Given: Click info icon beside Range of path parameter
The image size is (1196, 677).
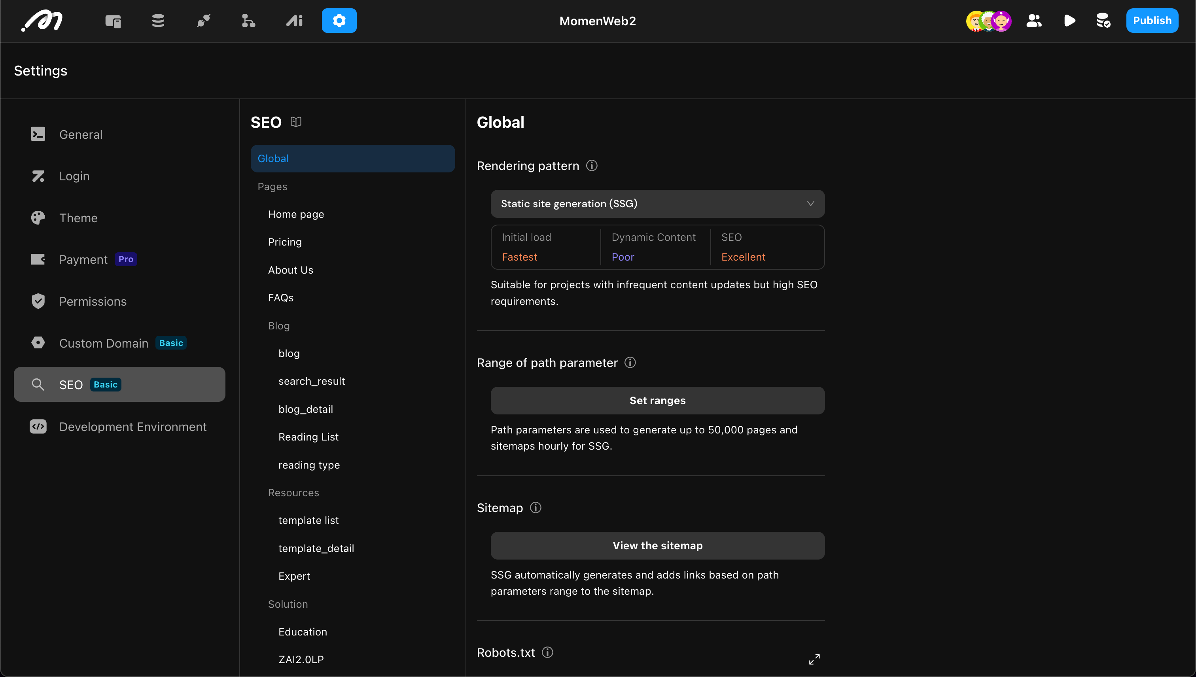Looking at the screenshot, I should tap(630, 363).
